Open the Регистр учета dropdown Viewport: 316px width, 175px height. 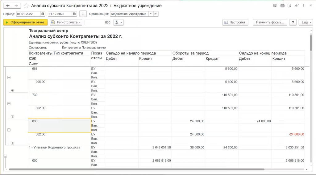66,22
